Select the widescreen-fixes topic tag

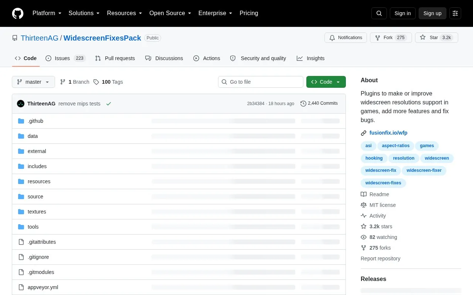383,183
